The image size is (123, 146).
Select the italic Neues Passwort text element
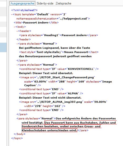pos(59,52)
